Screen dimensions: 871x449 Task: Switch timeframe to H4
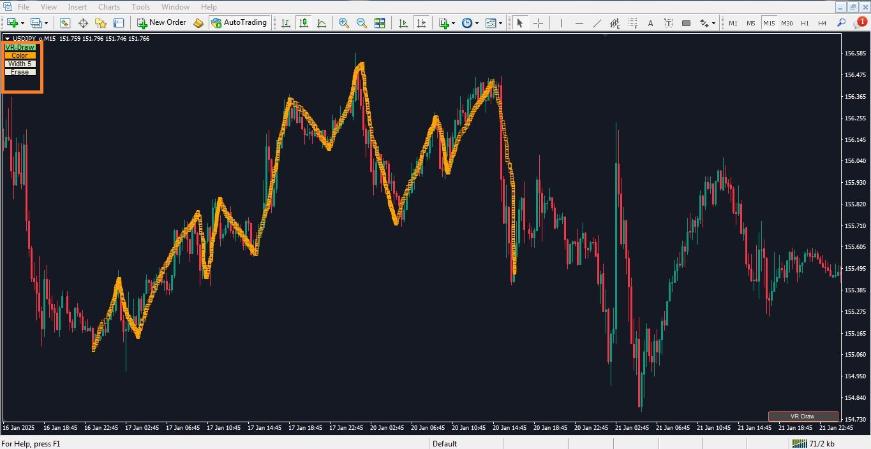click(x=823, y=23)
